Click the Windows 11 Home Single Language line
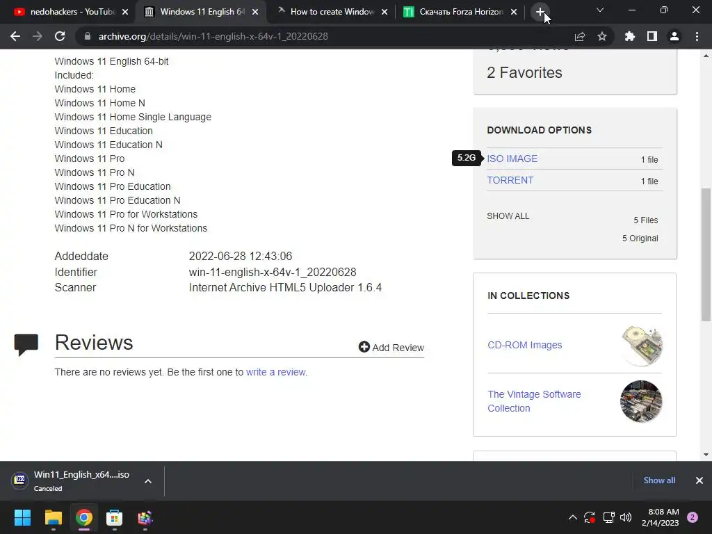This screenshot has width=712, height=534. pyautogui.click(x=133, y=117)
